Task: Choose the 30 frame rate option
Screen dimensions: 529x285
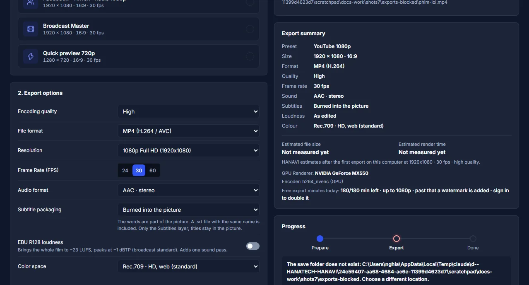Action: click(139, 170)
